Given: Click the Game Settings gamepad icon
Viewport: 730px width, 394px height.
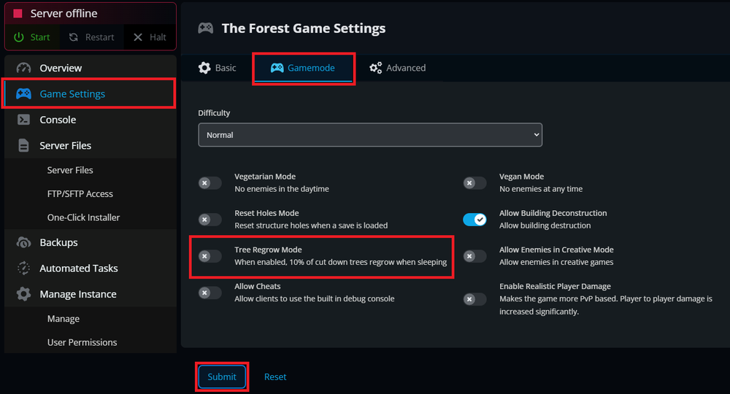Looking at the screenshot, I should [x=23, y=94].
